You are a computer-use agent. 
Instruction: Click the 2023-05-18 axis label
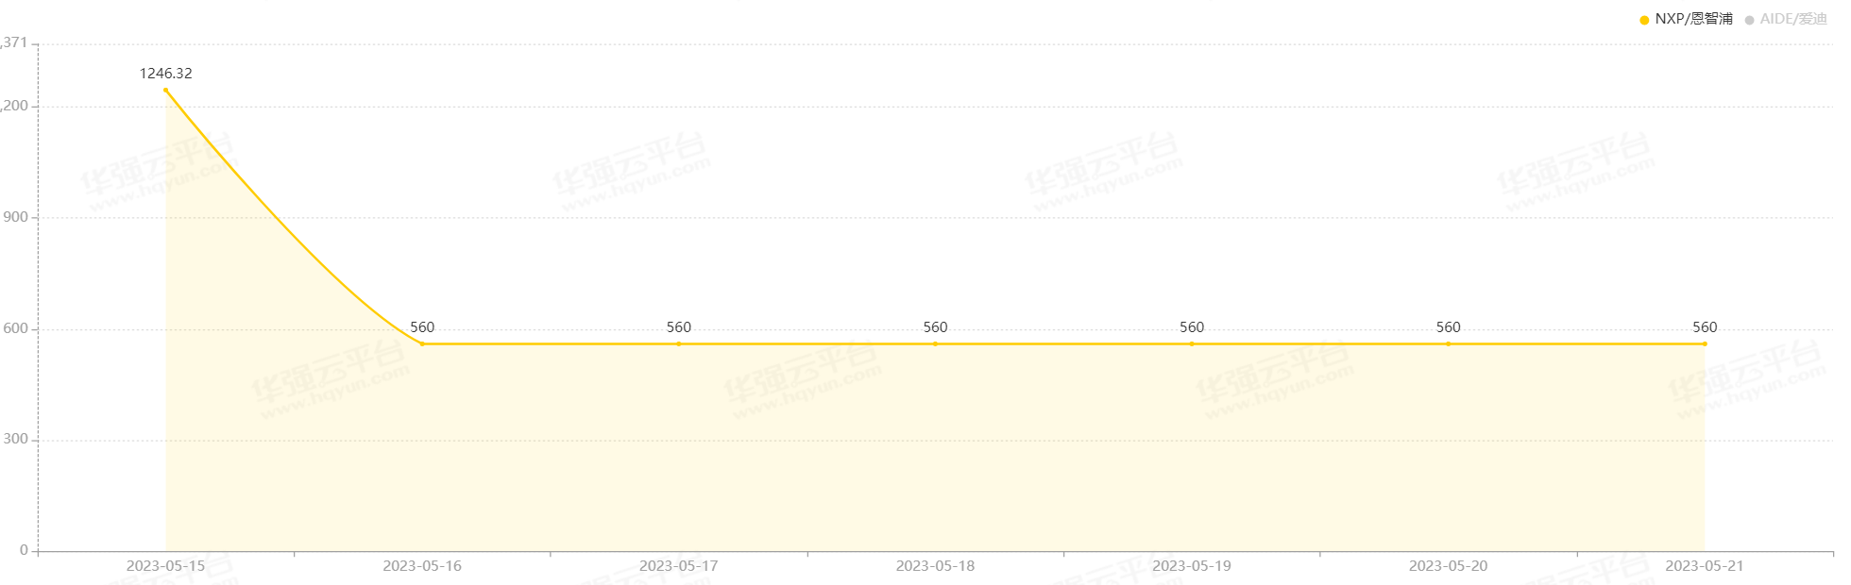935,566
